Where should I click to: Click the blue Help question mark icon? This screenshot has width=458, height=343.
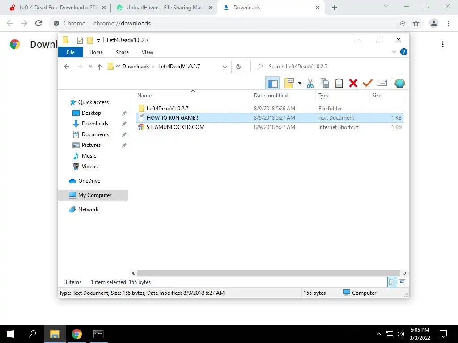[404, 52]
